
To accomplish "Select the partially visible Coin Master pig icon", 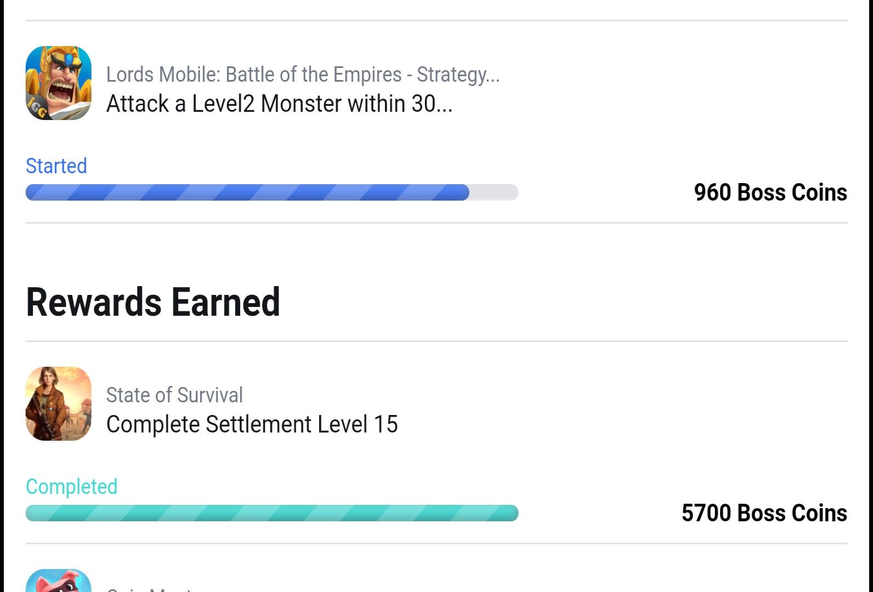I will point(59,580).
